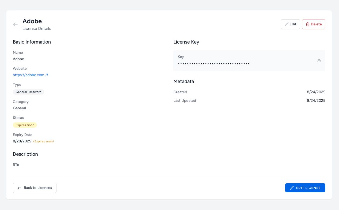Image resolution: width=339 pixels, height=210 pixels.
Task: Click the Adobe page heading
Action: click(32, 21)
